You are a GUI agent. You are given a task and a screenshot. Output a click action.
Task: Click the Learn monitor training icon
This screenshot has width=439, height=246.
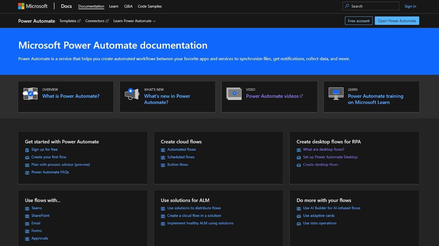tap(336, 94)
